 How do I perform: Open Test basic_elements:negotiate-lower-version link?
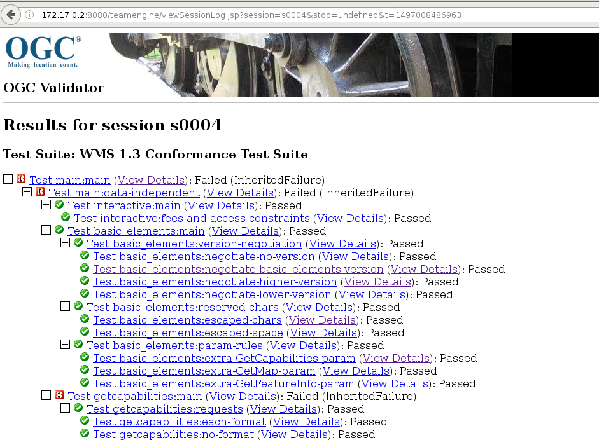(x=212, y=294)
